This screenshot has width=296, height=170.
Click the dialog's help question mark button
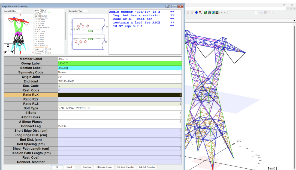[x=174, y=6]
